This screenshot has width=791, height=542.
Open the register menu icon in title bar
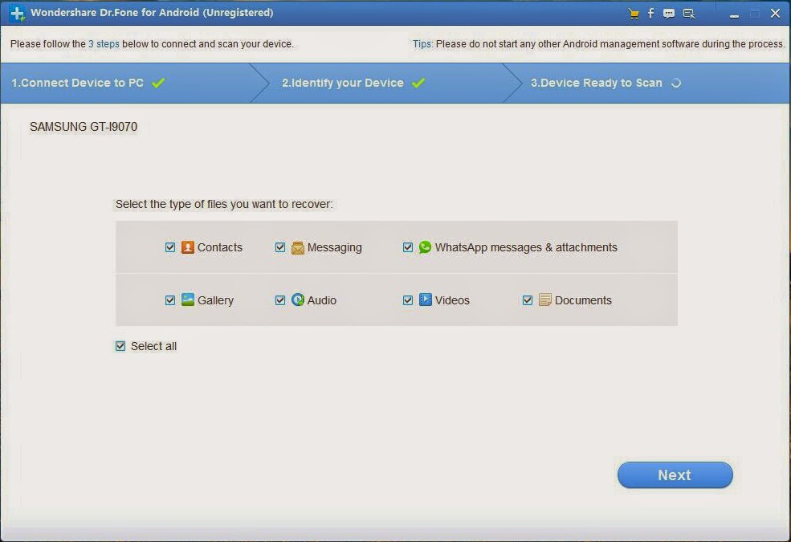click(x=688, y=14)
